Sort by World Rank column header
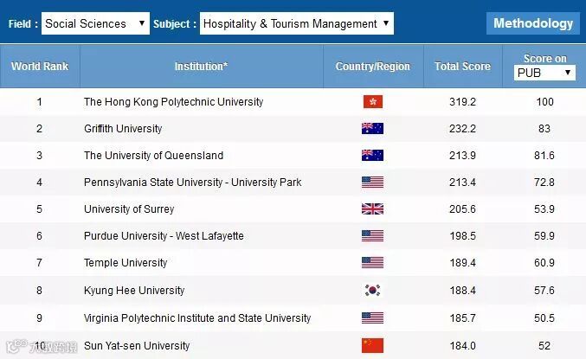 pos(40,67)
